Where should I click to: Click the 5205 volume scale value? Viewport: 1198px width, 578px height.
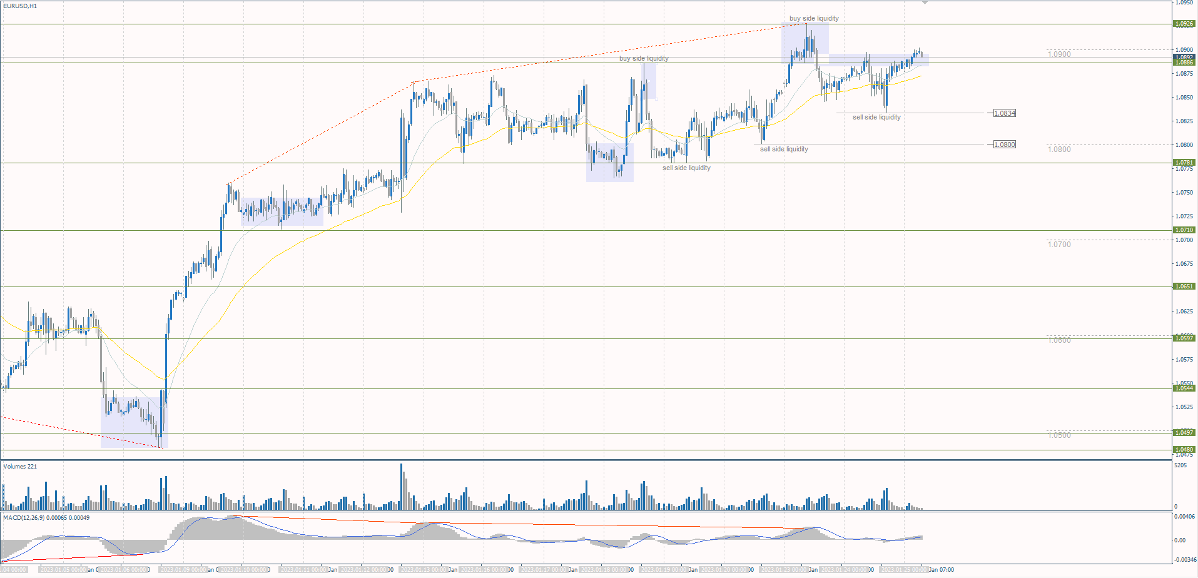(x=1181, y=466)
